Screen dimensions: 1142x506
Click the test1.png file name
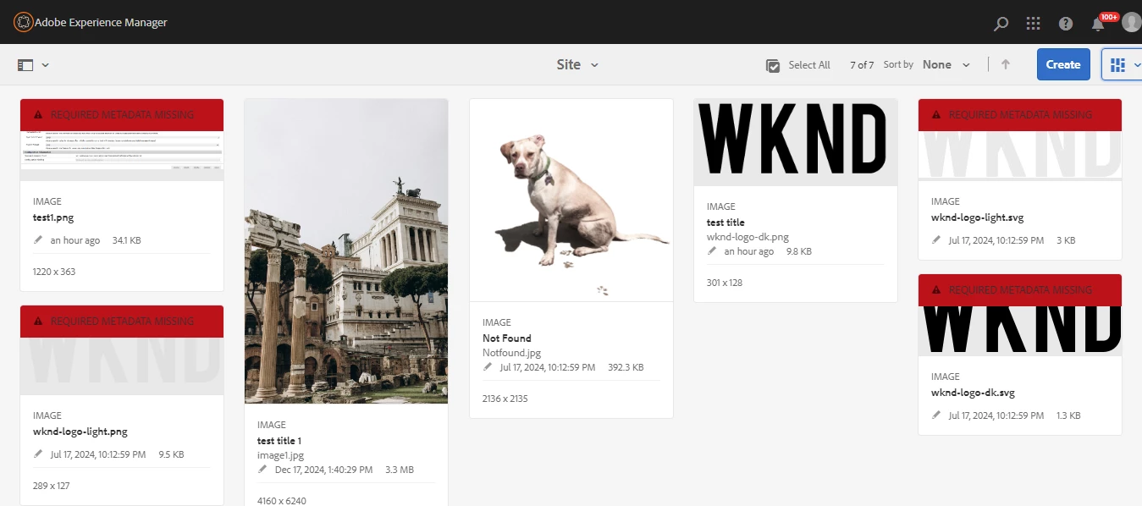point(53,217)
